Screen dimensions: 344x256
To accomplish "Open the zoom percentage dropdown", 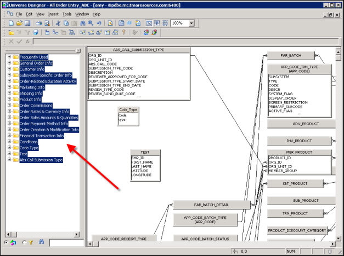I will pos(190,24).
